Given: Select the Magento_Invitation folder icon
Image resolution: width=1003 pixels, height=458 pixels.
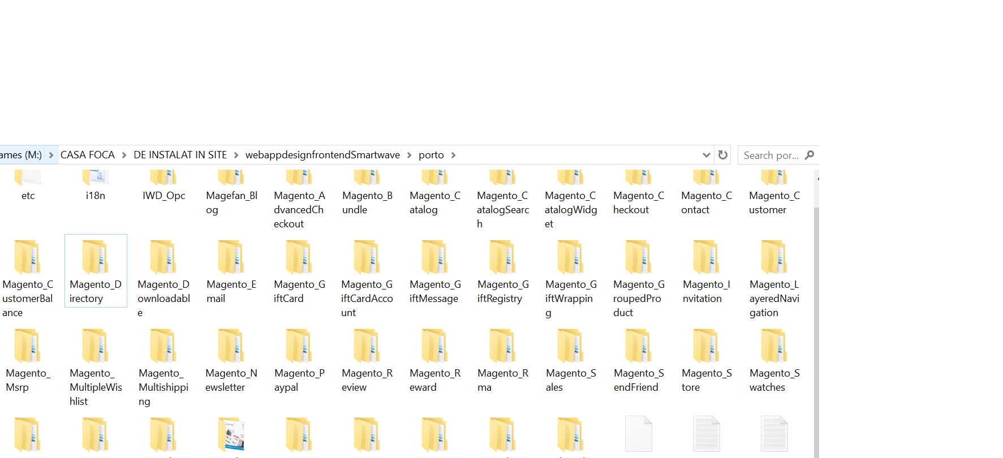Looking at the screenshot, I should click(706, 257).
